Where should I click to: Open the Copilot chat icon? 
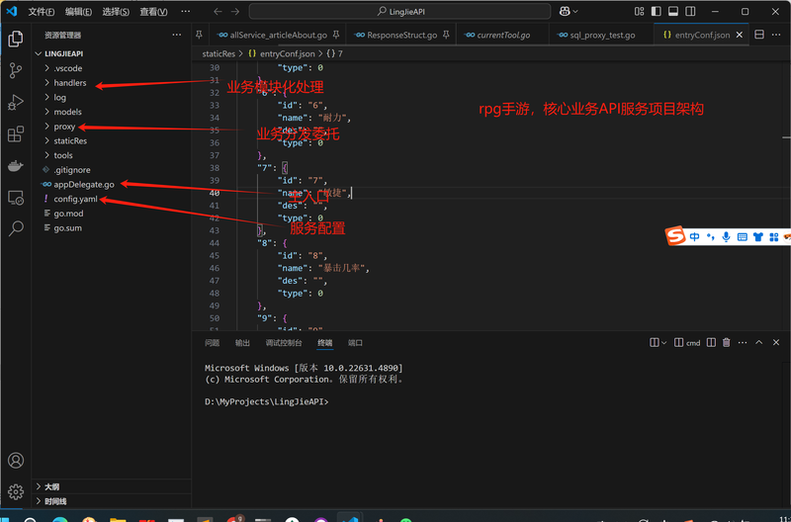point(564,11)
